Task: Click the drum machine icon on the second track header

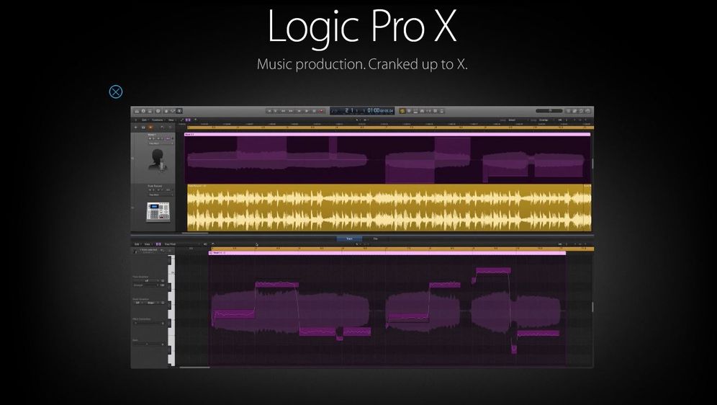Action: coord(158,213)
